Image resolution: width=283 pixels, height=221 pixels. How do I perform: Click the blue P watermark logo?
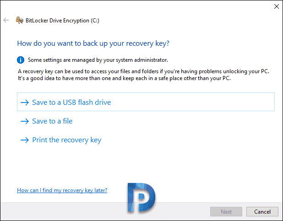[141, 198]
